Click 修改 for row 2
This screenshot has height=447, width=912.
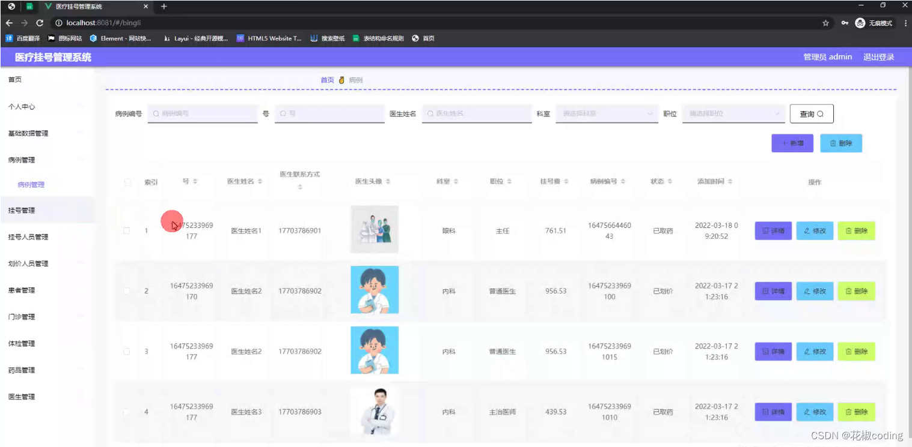pos(815,291)
